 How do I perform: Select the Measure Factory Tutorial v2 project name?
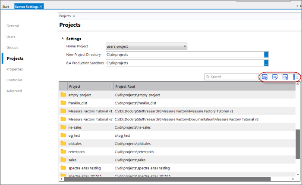pyautogui.click(x=90, y=119)
